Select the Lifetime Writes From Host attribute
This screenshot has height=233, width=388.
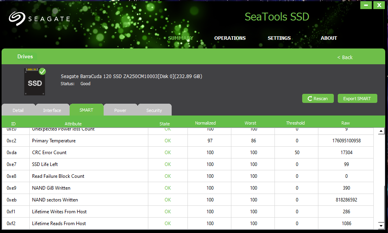click(x=59, y=212)
